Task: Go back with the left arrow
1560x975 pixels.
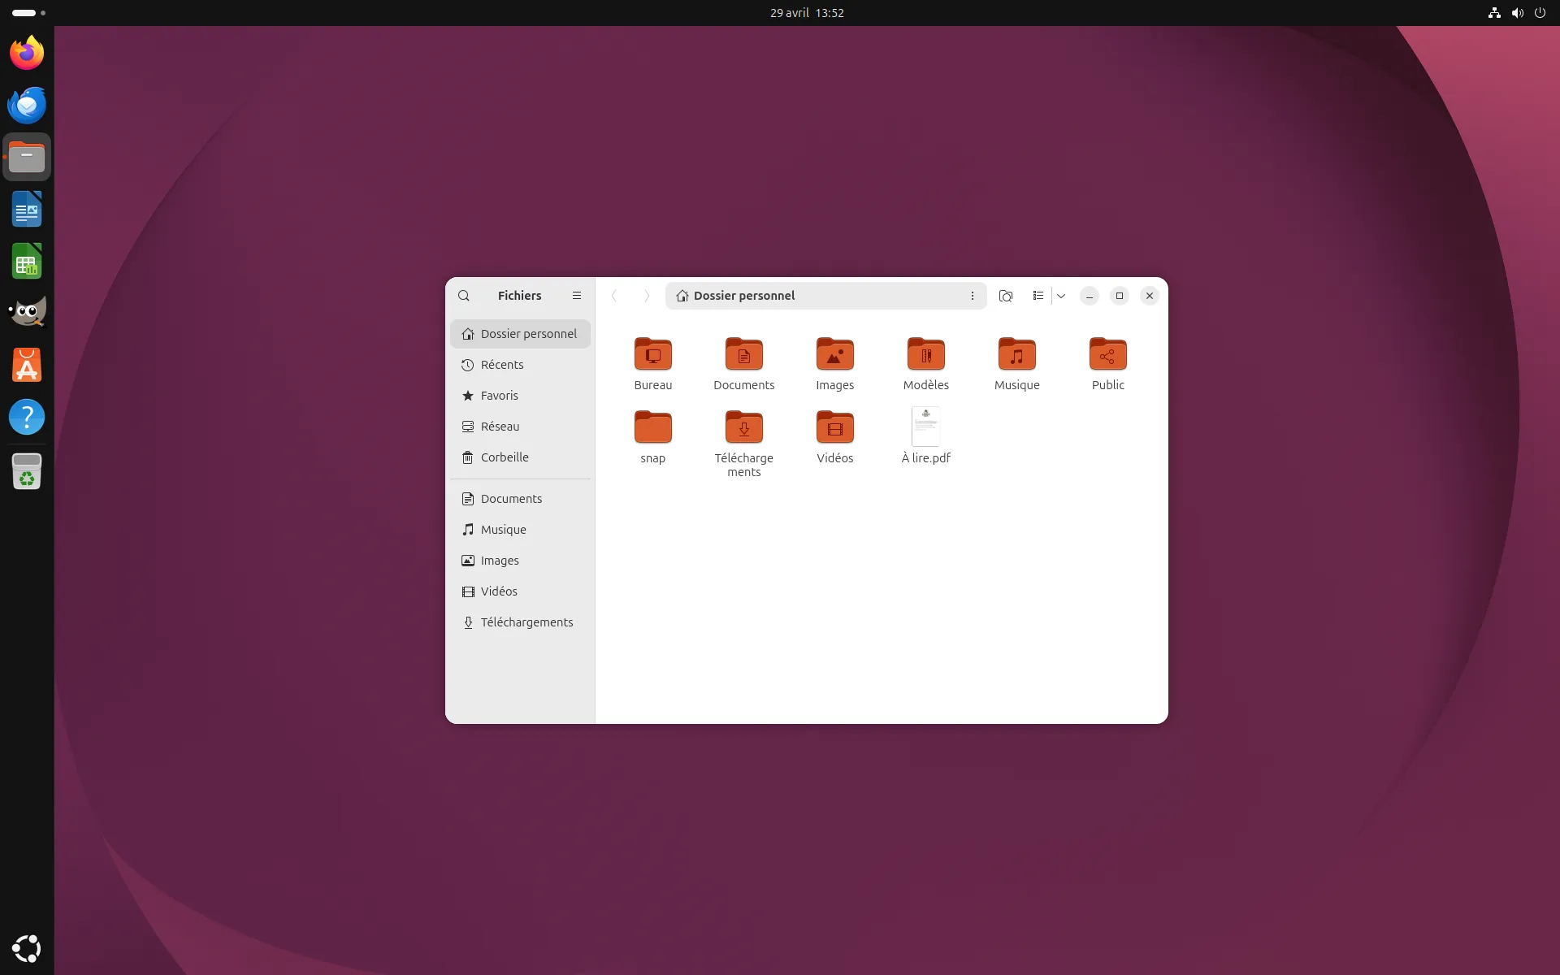Action: click(x=614, y=296)
